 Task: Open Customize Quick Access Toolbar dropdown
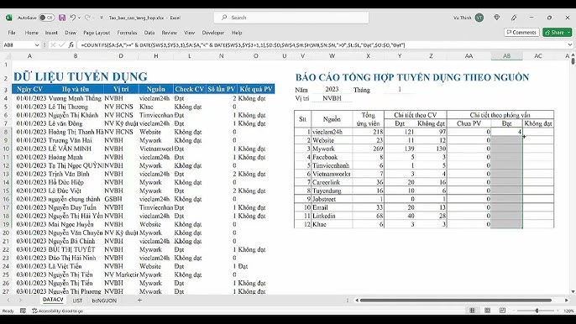102,18
